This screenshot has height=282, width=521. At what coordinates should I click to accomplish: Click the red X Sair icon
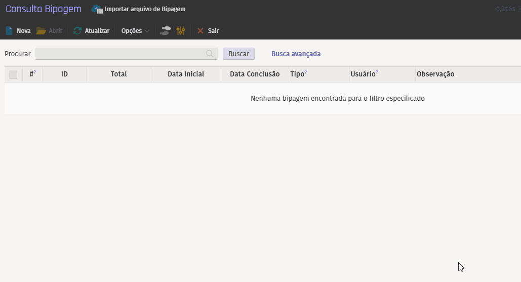click(201, 31)
